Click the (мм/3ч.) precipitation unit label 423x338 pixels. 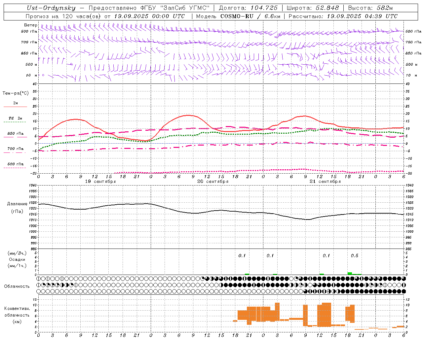coord(17,253)
